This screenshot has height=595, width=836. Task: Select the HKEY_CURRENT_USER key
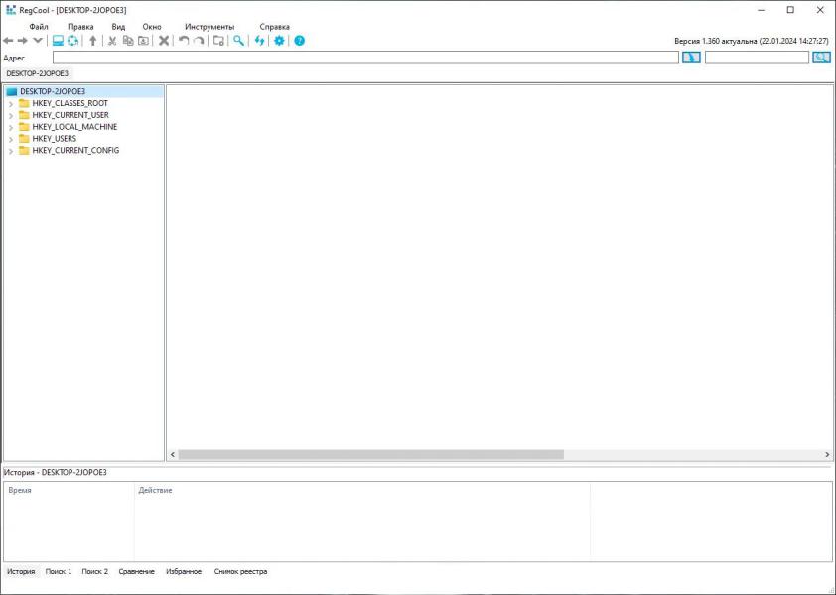coord(70,115)
